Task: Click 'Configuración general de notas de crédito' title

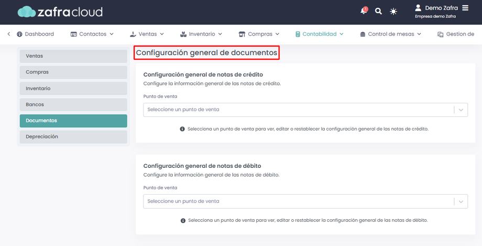Action: [x=203, y=74]
